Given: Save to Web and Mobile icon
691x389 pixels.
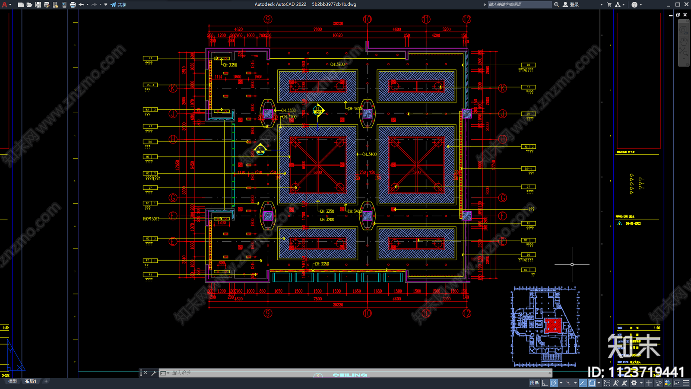Looking at the screenshot, I should [64, 4].
